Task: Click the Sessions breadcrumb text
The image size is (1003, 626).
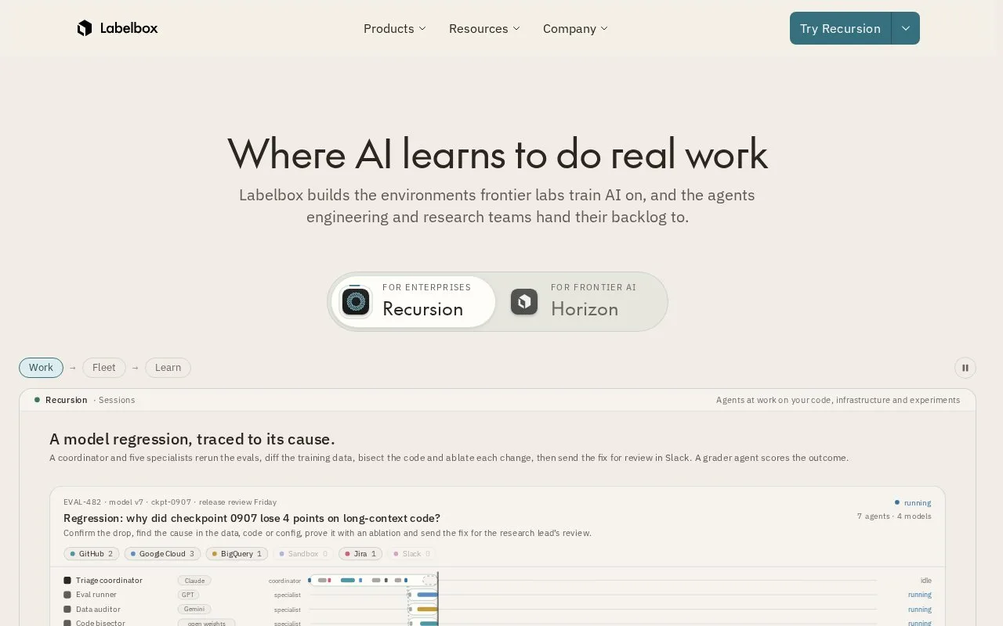Action: (117, 400)
